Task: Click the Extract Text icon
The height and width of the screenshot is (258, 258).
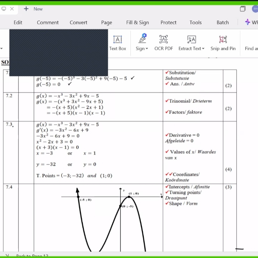Action: [191, 39]
